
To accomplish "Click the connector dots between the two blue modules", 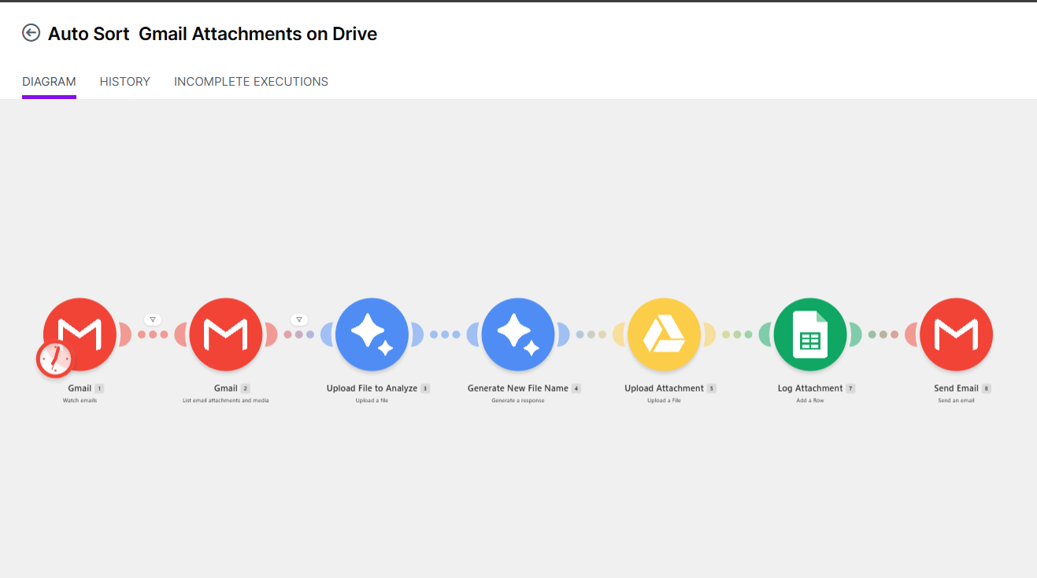I will 445,334.
